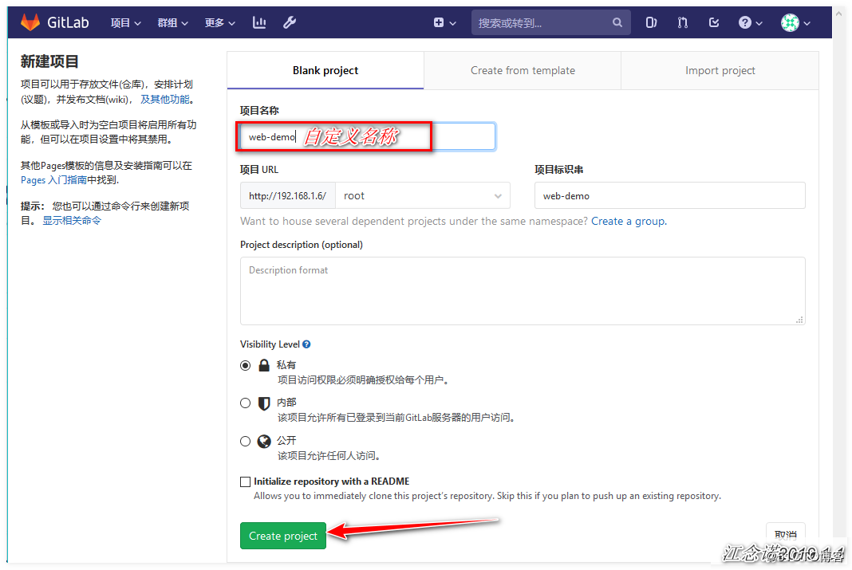Image resolution: width=852 pixels, height=570 pixels.
Task: Switch to the Import project tab
Action: [720, 71]
